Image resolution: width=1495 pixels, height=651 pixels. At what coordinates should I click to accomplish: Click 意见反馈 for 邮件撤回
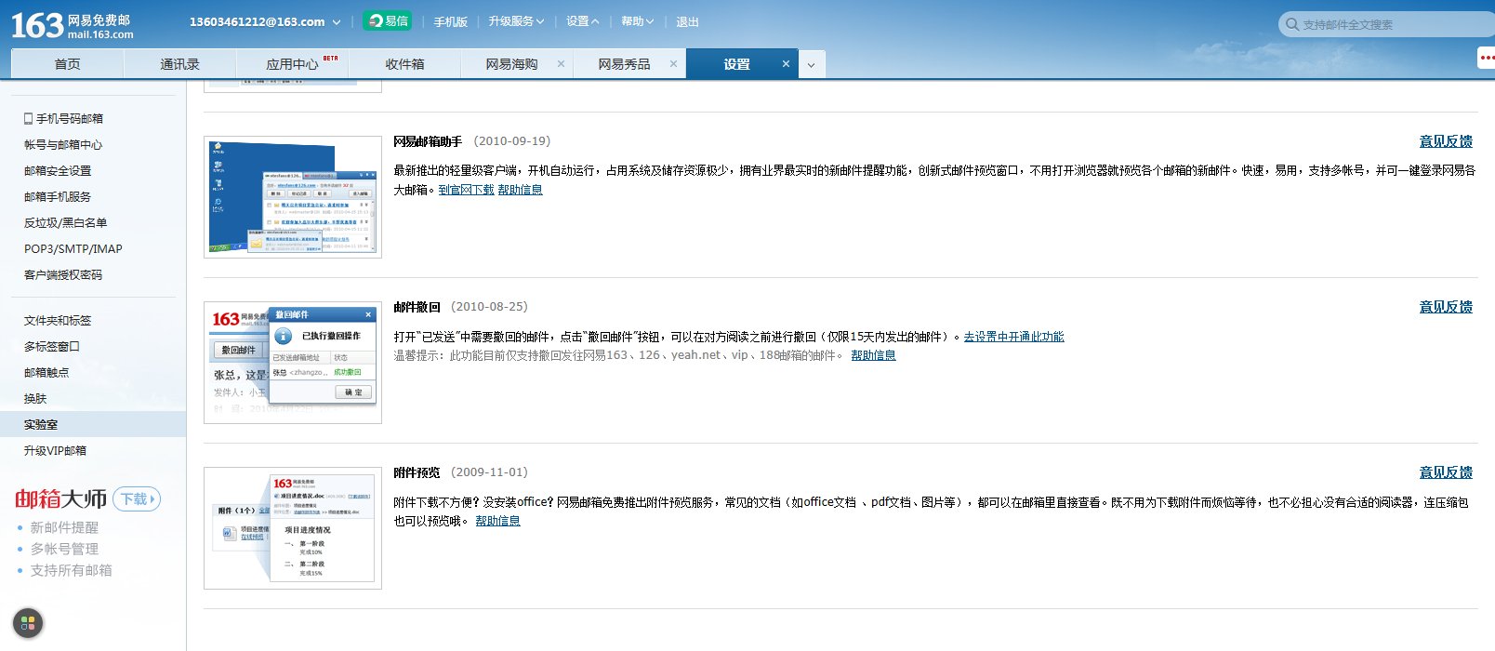1446,307
